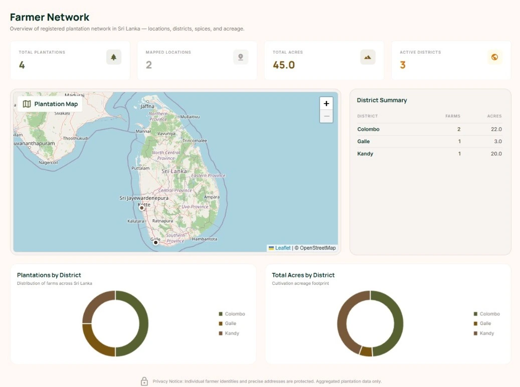This screenshot has height=387, width=520.
Task: Zoom in the plantation map
Action: 326,103
